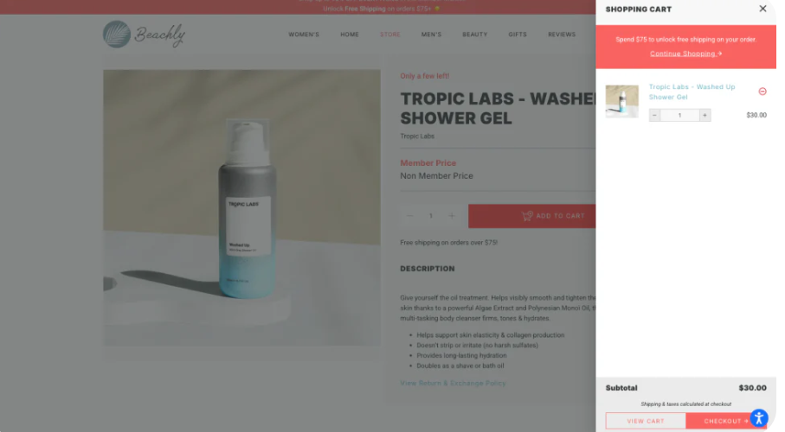This screenshot has height=432, width=785.
Task: Decrease cart item quantity with minus button
Action: (654, 115)
